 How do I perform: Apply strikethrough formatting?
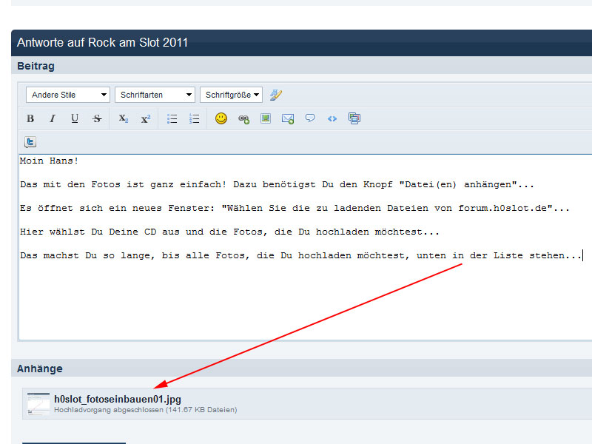click(x=97, y=119)
